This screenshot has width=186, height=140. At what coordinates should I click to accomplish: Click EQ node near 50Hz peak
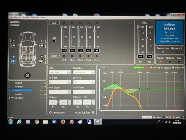115,83
